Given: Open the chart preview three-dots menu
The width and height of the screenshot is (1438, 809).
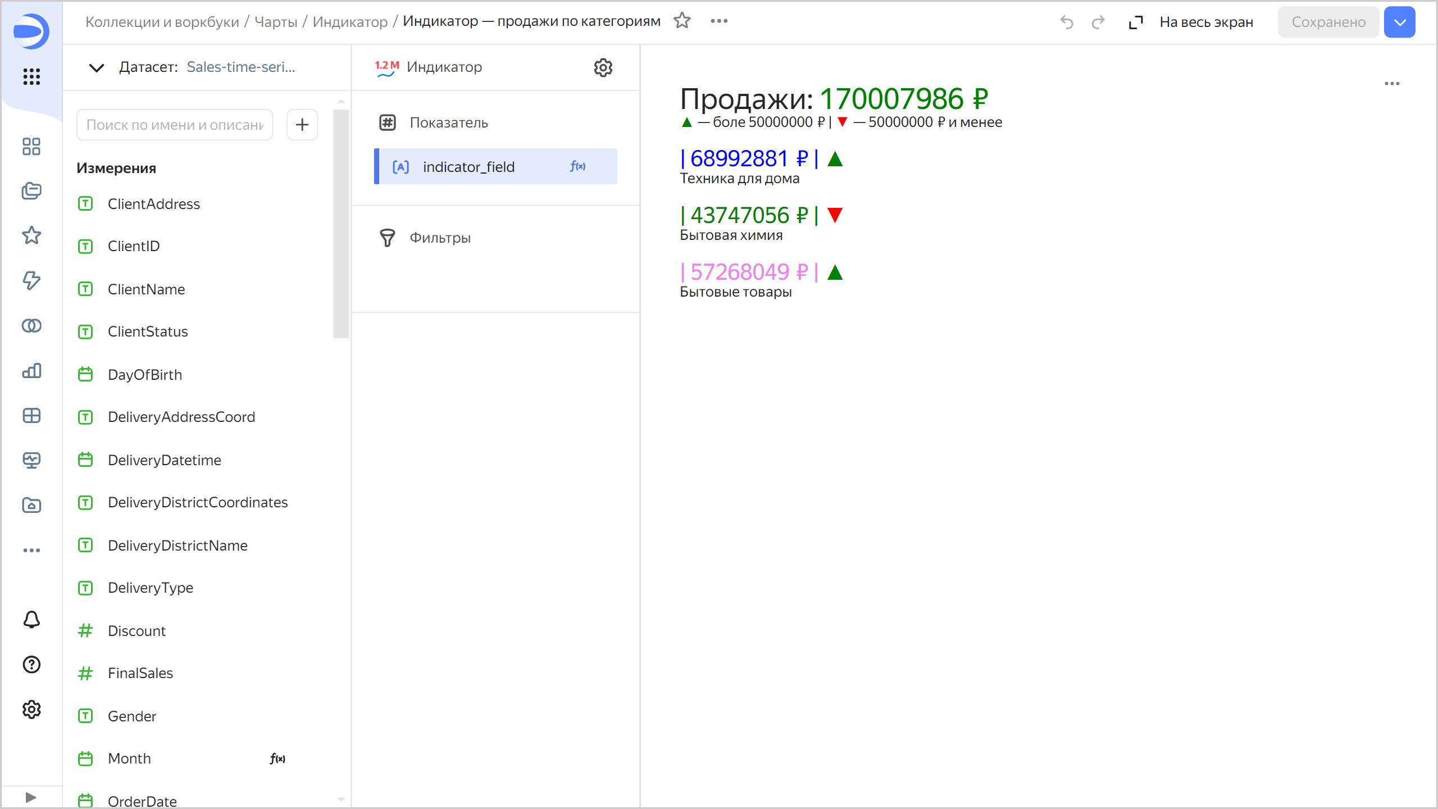Looking at the screenshot, I should (1391, 84).
